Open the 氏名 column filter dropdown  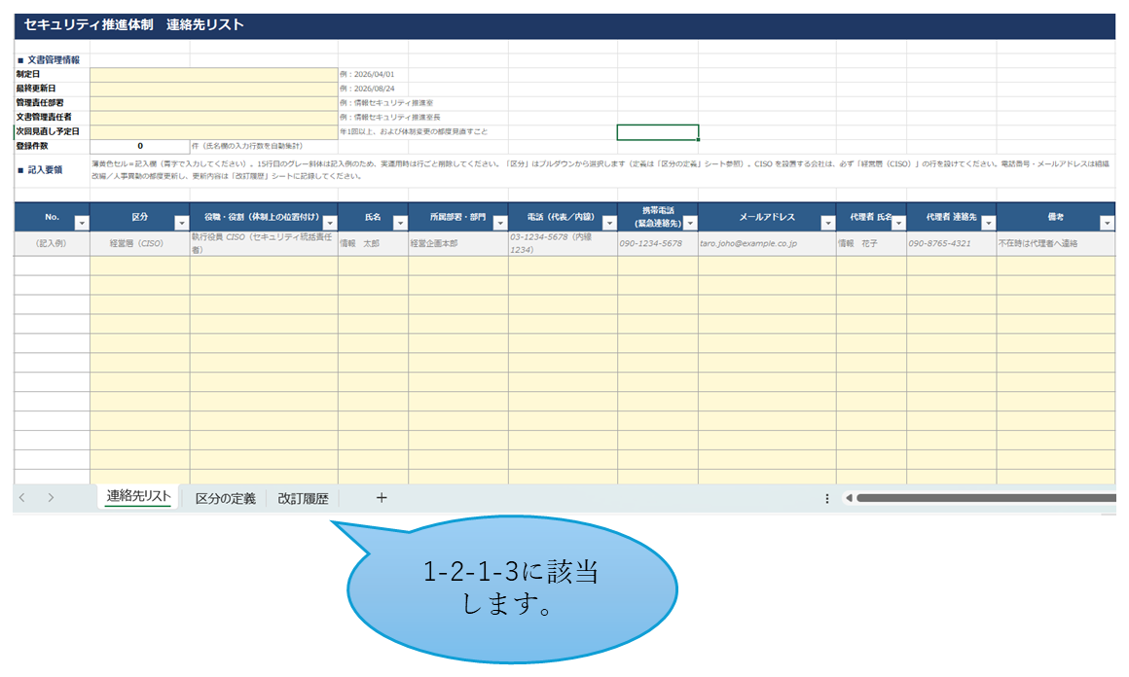click(400, 224)
